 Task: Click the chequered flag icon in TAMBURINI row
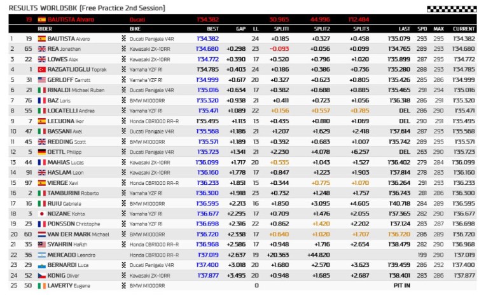tap(123, 193)
